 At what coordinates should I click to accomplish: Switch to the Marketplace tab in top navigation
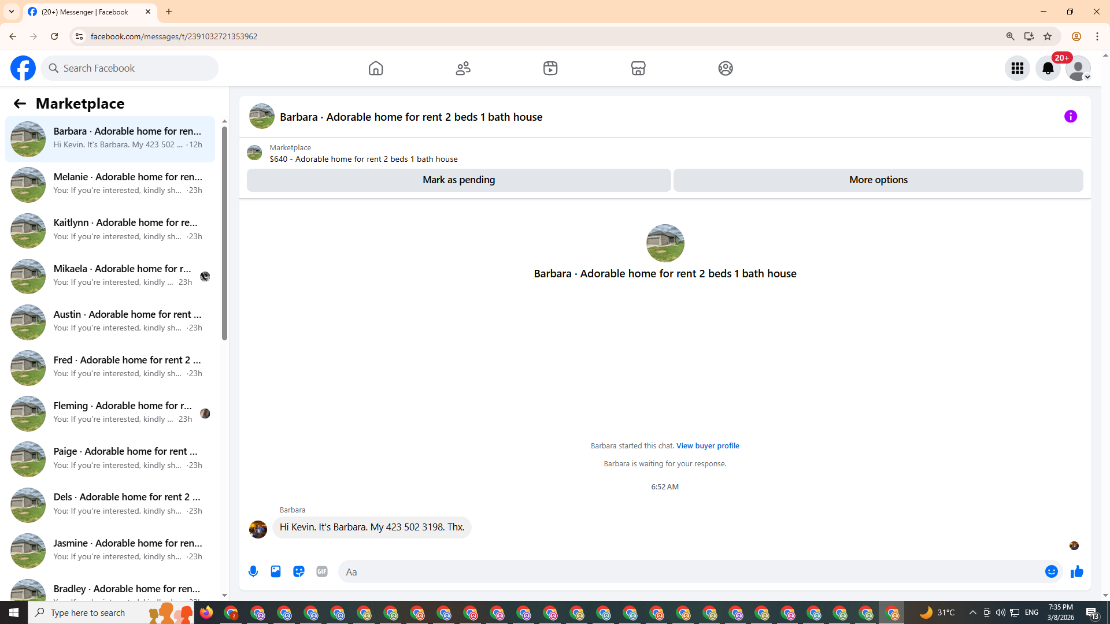pyautogui.click(x=638, y=68)
